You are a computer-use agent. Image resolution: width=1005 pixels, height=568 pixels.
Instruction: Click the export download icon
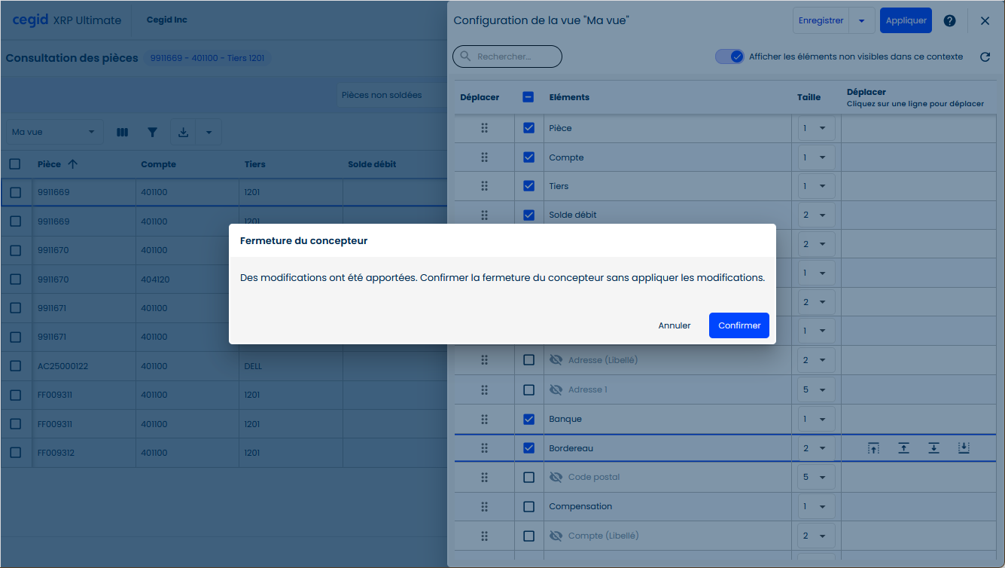pyautogui.click(x=183, y=133)
